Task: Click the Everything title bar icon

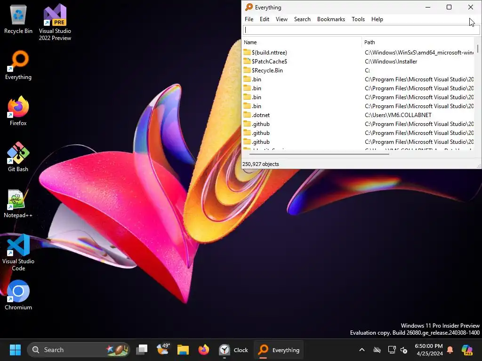Action: [x=249, y=7]
